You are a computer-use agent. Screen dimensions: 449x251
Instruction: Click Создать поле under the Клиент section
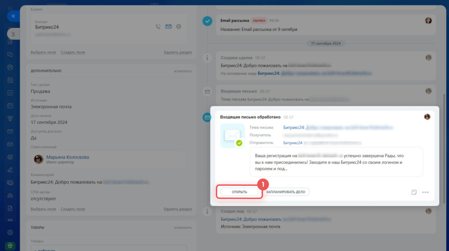(73, 53)
